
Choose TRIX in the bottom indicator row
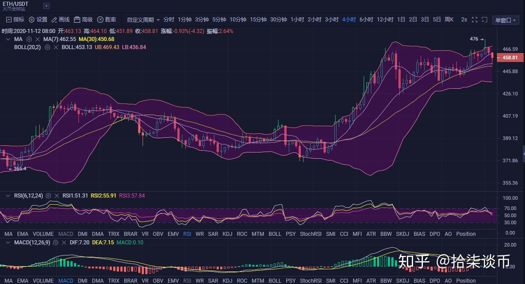pos(114,280)
